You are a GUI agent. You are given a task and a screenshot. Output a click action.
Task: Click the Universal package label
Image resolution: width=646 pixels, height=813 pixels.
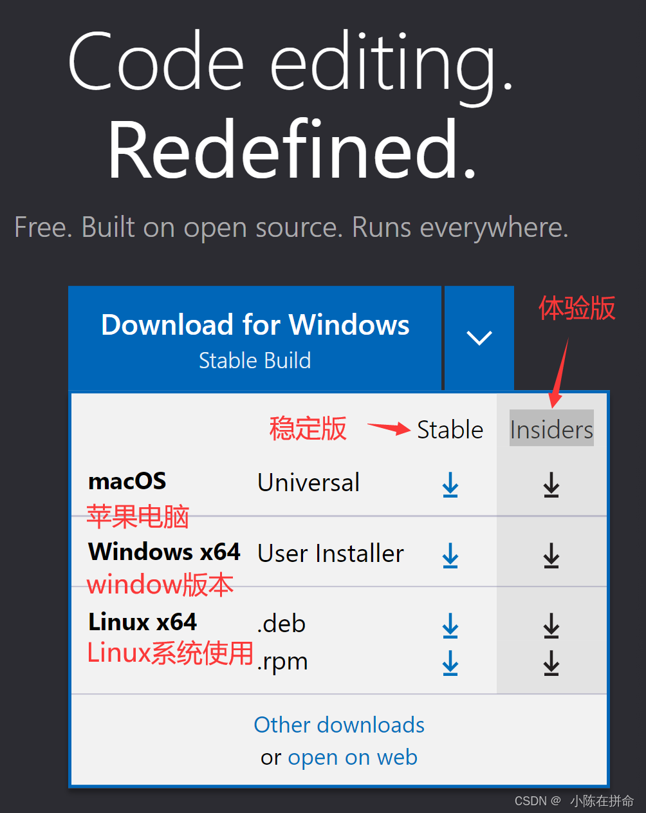(x=309, y=483)
